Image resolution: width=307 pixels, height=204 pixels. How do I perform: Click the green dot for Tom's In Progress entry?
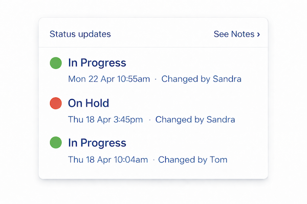56,143
